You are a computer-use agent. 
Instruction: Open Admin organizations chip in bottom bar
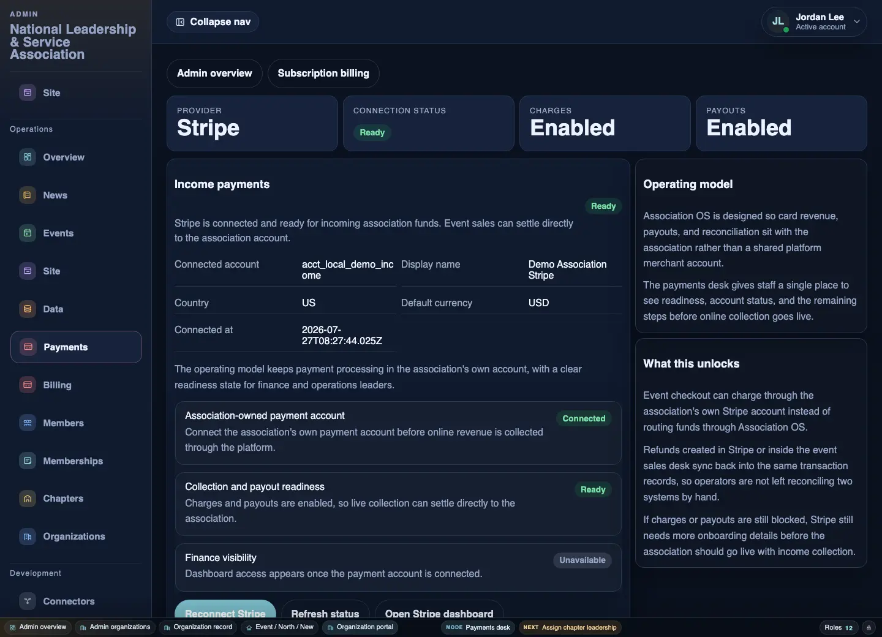115,627
